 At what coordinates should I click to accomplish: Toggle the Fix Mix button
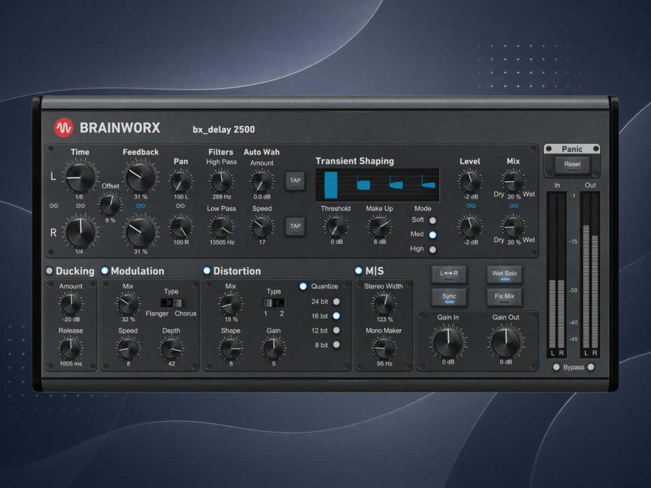(504, 297)
